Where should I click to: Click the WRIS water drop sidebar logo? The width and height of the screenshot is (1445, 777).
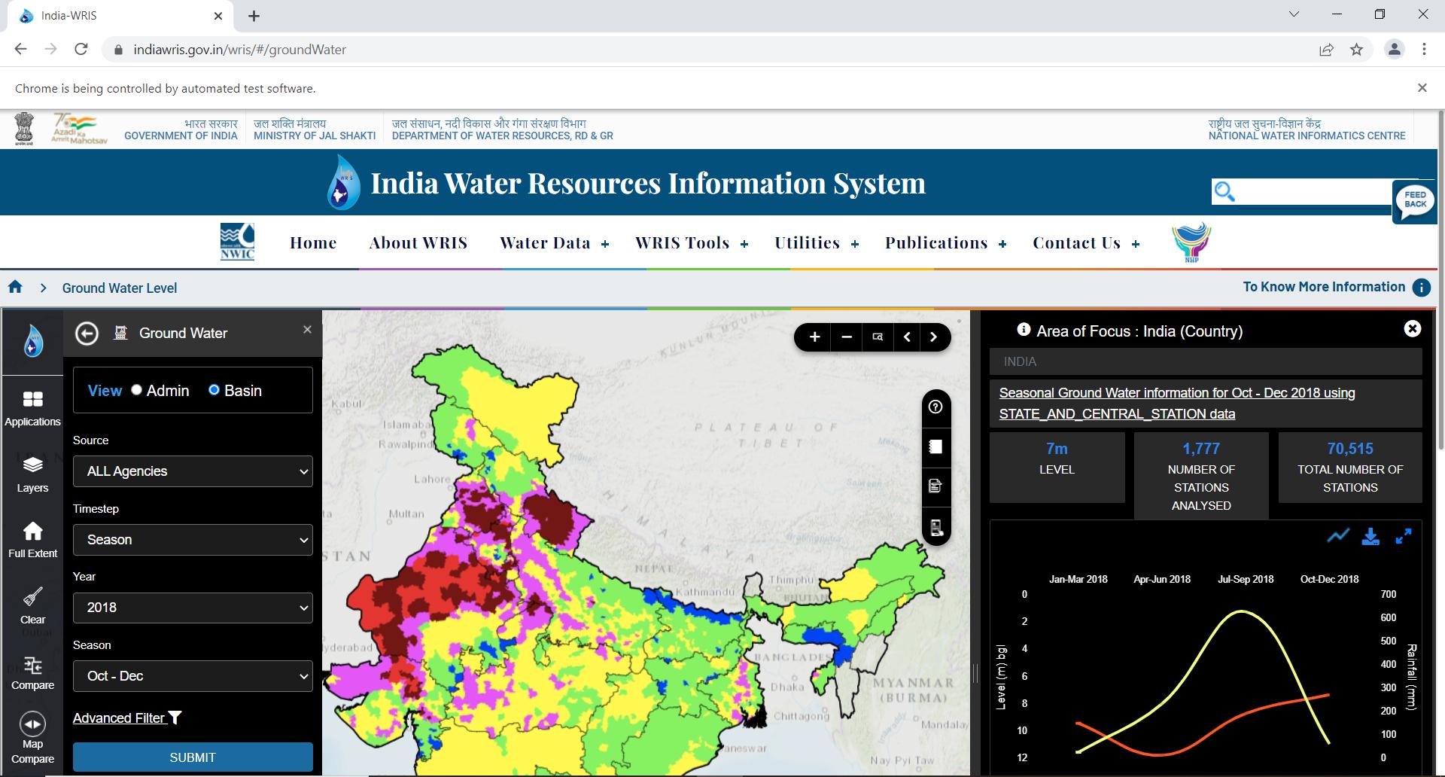(x=32, y=340)
